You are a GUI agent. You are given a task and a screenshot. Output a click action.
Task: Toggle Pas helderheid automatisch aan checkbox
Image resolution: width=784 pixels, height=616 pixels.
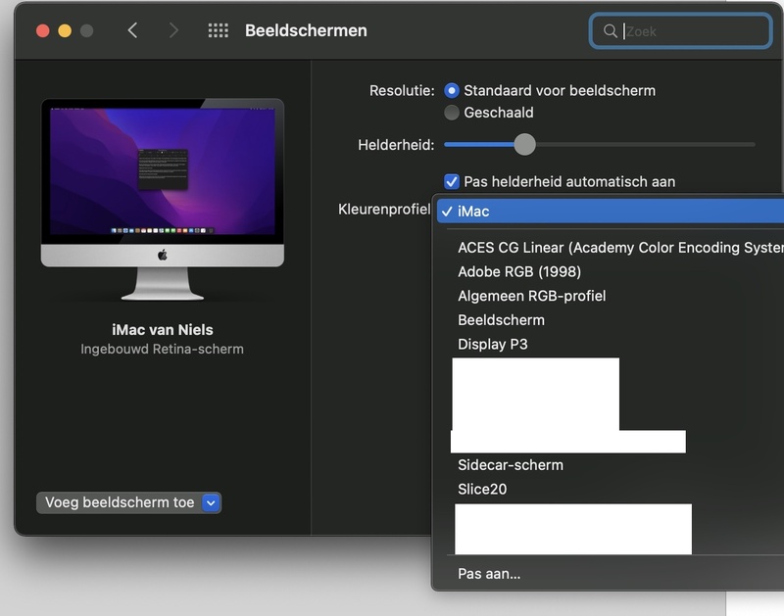452,181
